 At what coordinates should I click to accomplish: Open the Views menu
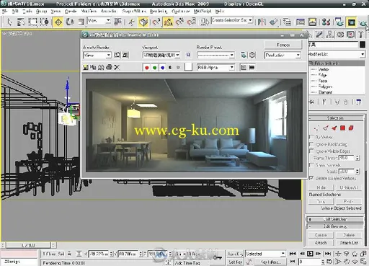coord(55,11)
